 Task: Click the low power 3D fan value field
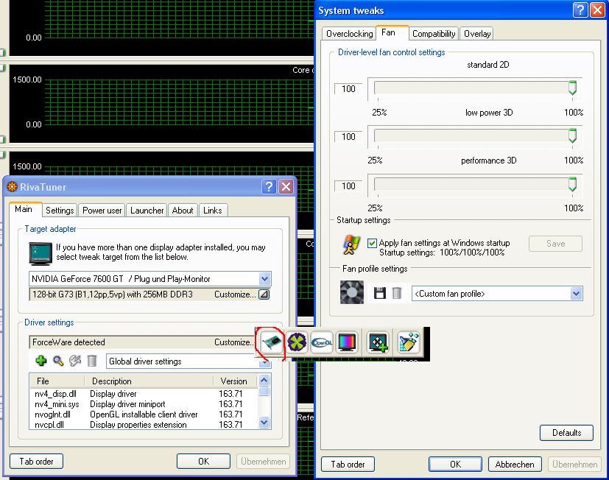[348, 136]
